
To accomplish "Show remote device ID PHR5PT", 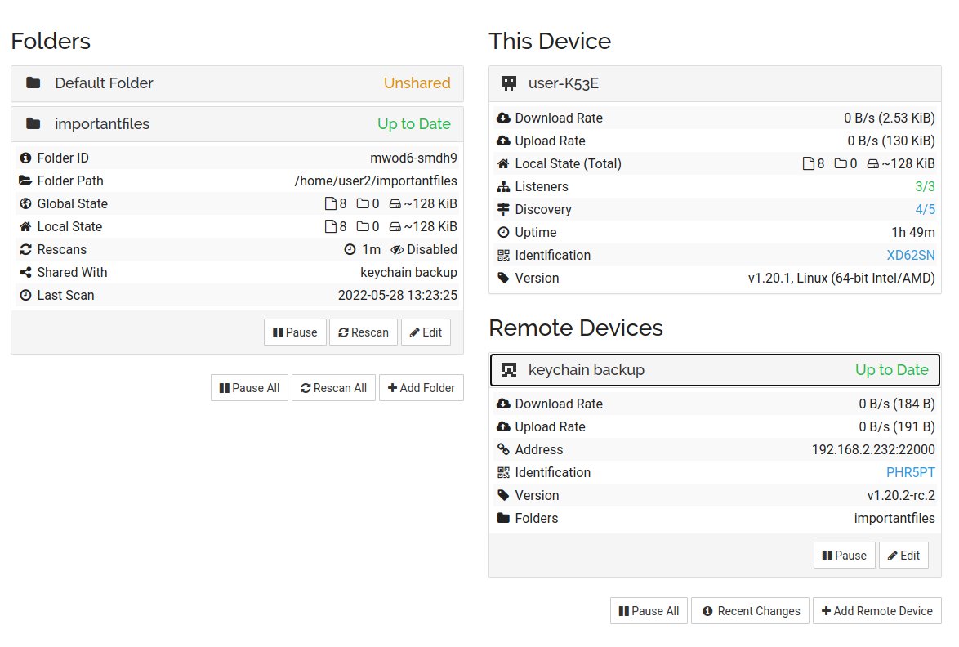I will pos(911,472).
